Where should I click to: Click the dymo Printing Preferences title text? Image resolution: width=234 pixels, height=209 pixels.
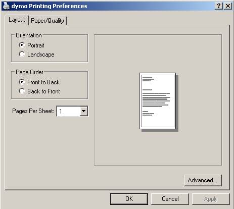pos(49,6)
